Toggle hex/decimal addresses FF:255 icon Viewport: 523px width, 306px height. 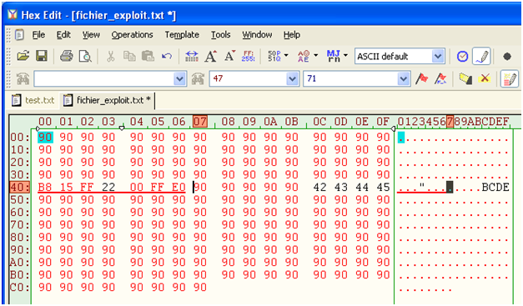pos(249,56)
